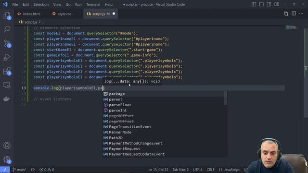Image resolution: width=308 pixels, height=173 pixels.
Task: Open the Explorer view in activity bar
Action: (7, 16)
